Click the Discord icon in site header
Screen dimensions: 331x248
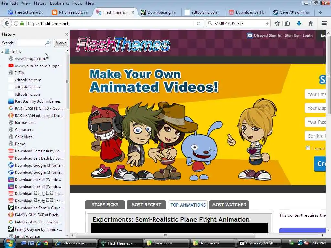(250, 36)
